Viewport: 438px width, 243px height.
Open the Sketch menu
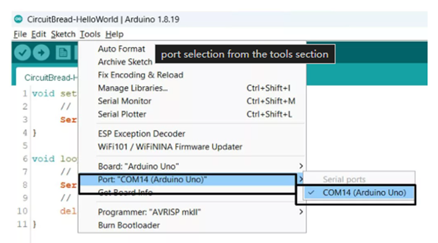[x=63, y=34]
